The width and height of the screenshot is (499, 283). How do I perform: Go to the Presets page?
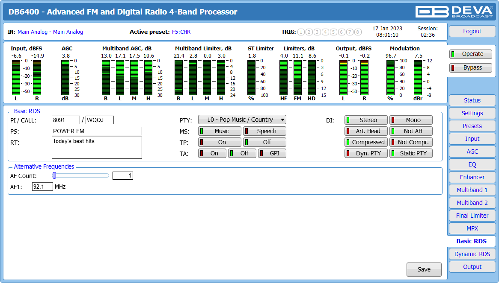(472, 126)
